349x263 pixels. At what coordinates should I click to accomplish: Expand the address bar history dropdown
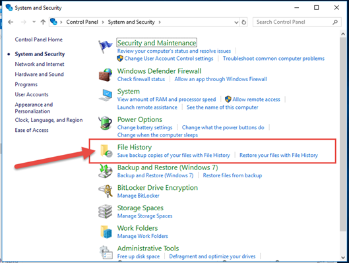coord(236,22)
